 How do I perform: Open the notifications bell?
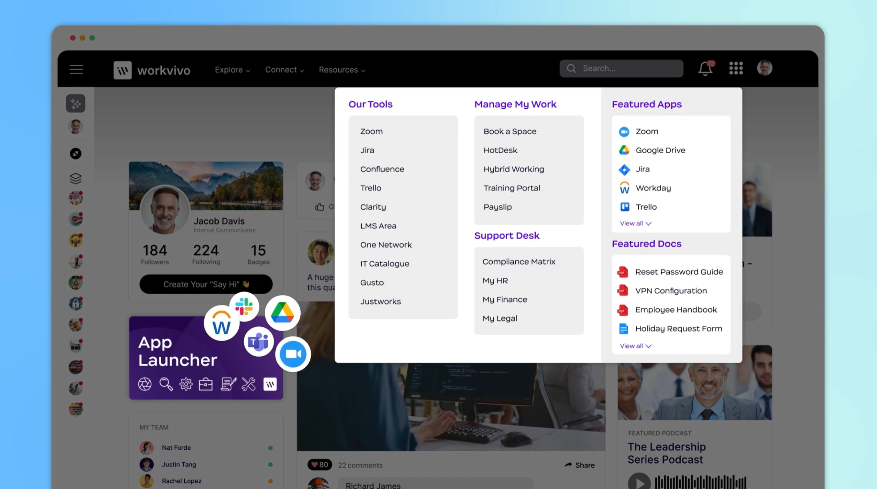point(705,68)
